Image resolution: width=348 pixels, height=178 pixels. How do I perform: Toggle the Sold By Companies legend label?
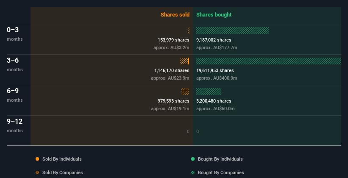click(63, 172)
